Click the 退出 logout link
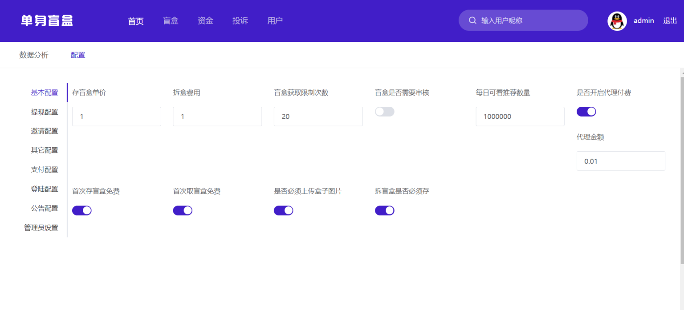Viewport: 684px width, 310px height. pos(670,20)
